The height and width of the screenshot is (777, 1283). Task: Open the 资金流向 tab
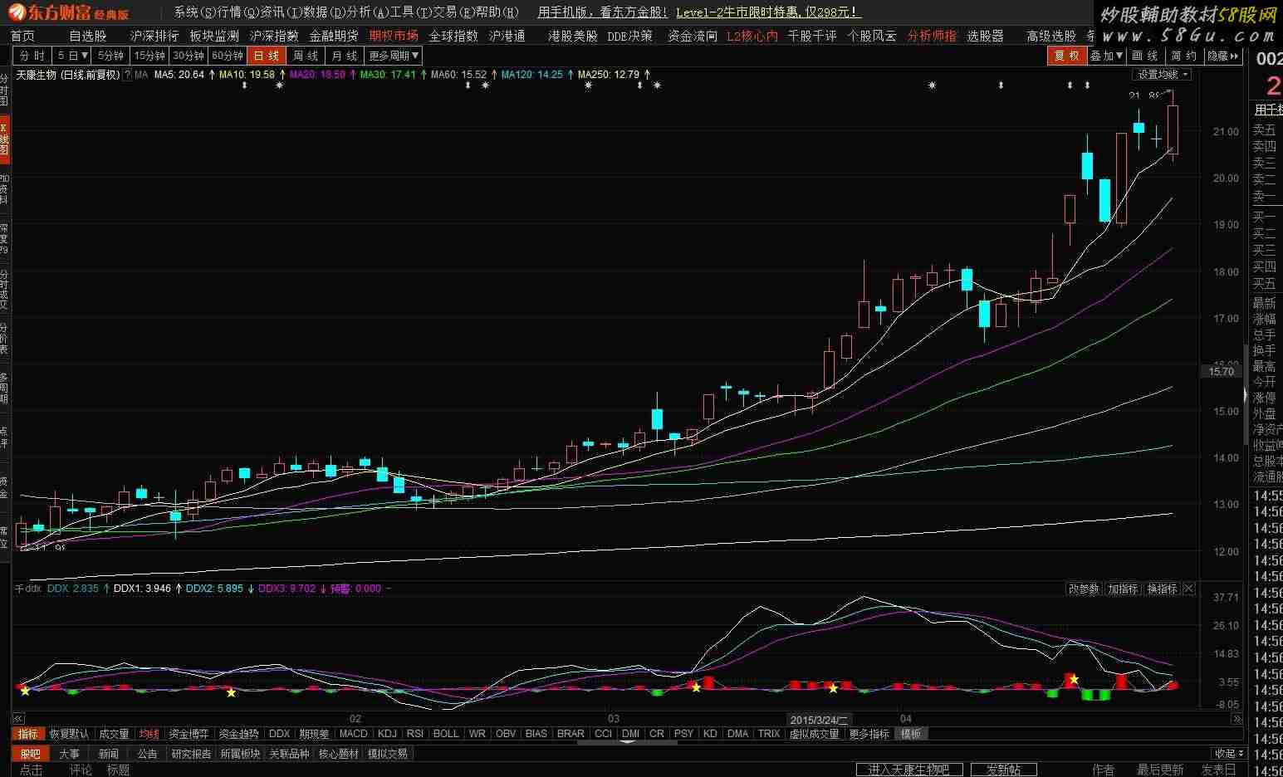pyautogui.click(x=693, y=36)
